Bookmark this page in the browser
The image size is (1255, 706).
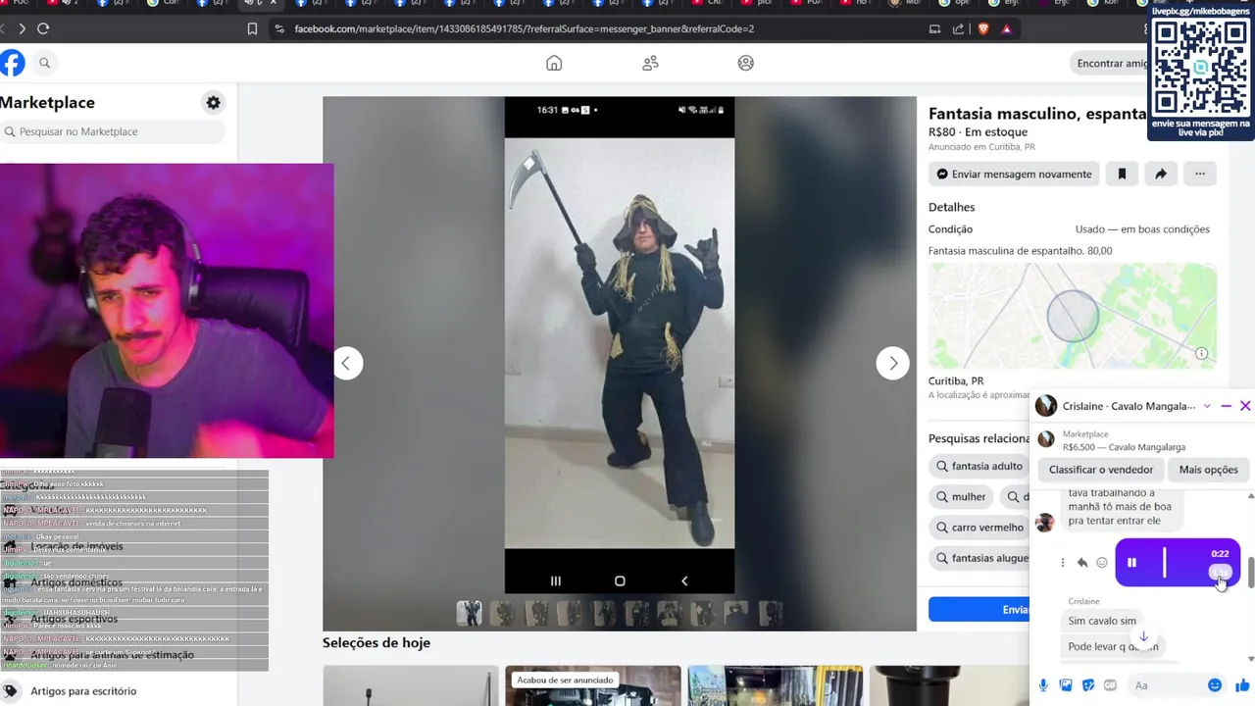click(x=252, y=28)
